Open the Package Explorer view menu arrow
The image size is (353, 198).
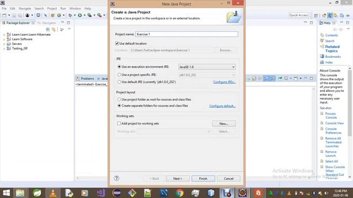point(69,29)
